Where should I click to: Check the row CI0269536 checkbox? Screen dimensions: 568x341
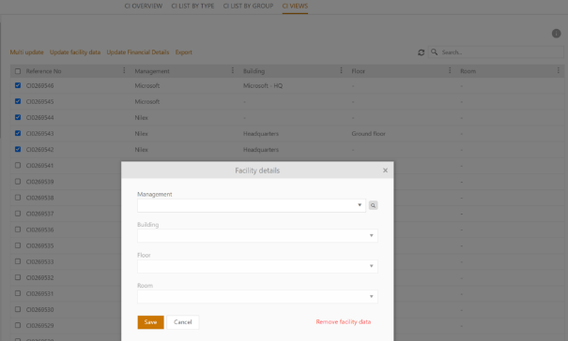tap(18, 230)
